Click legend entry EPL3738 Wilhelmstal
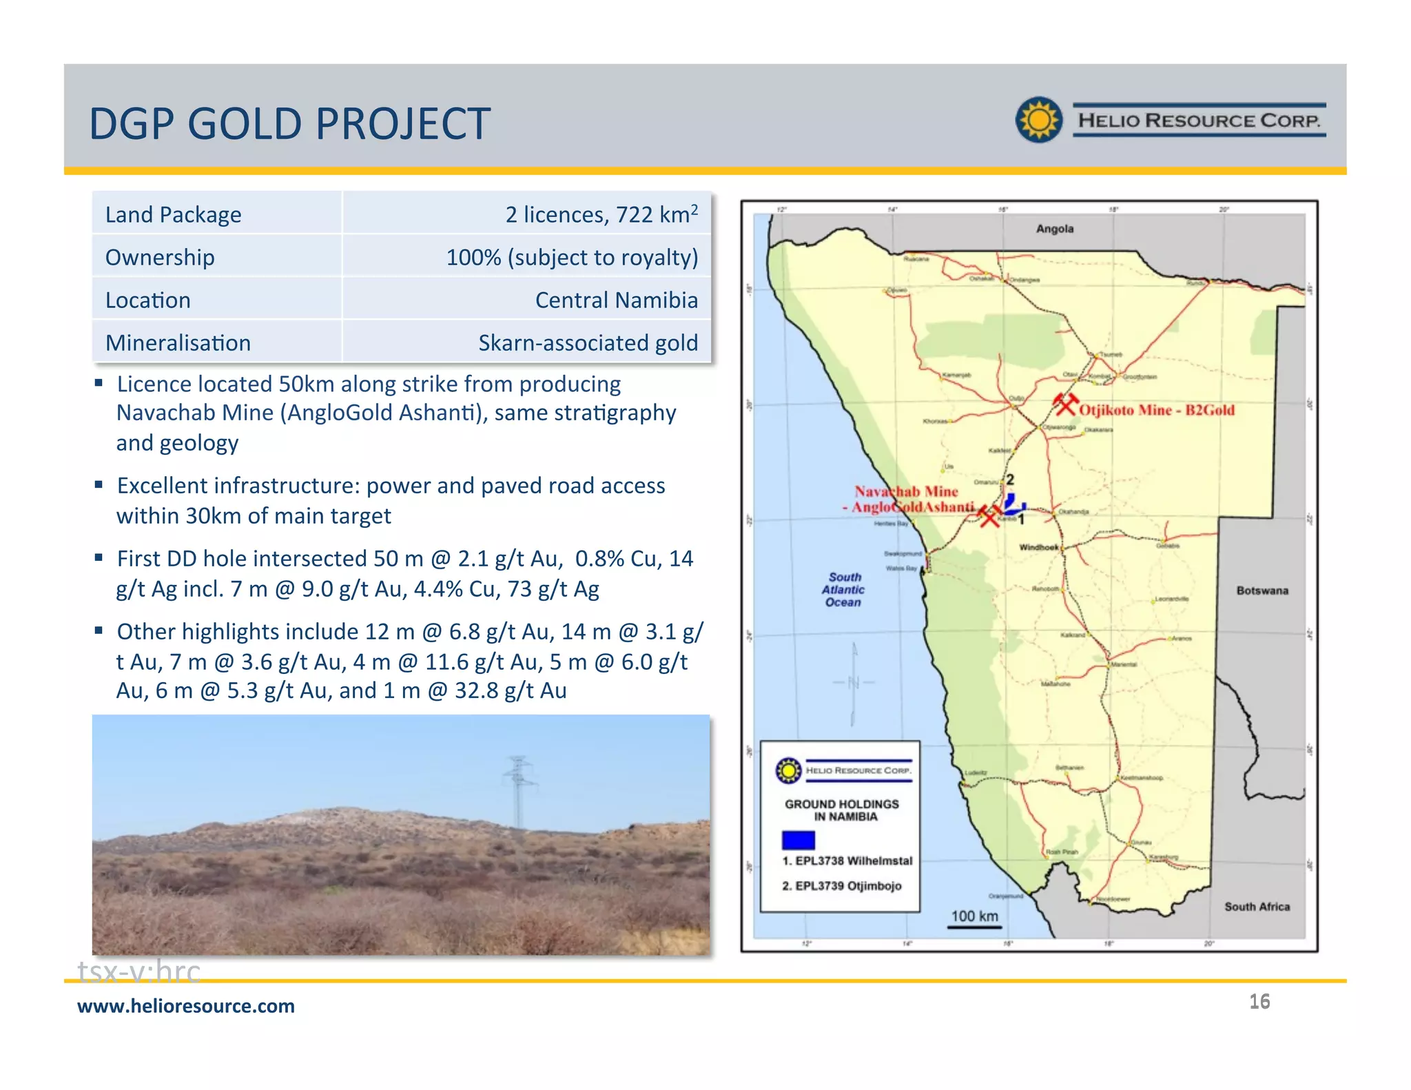This screenshot has width=1411, height=1090. click(847, 861)
